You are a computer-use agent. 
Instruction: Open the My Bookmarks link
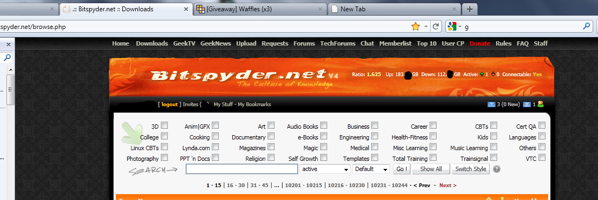pos(254,105)
